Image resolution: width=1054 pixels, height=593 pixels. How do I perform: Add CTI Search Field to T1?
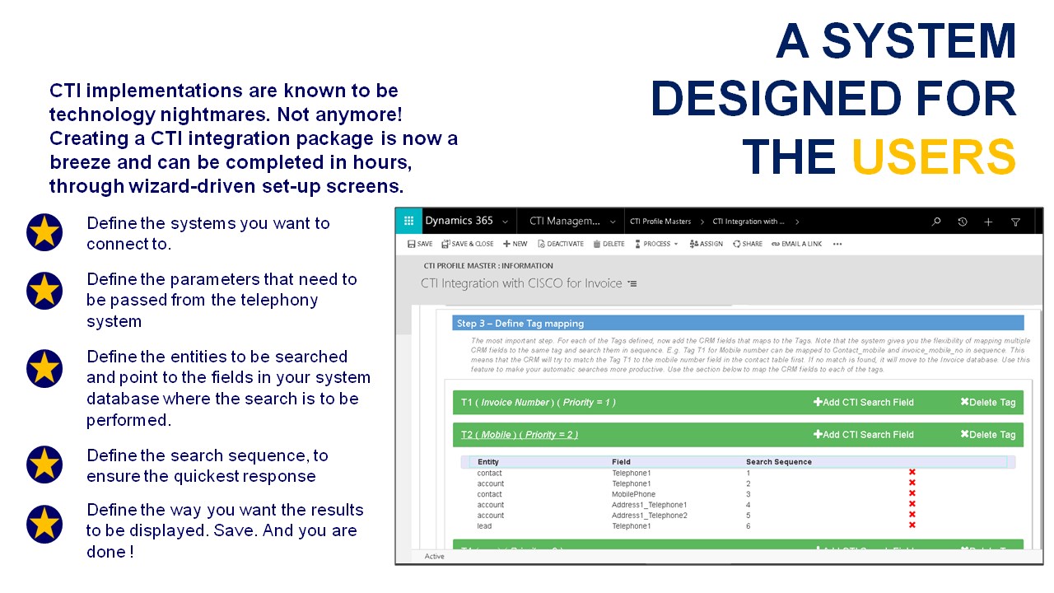[864, 402]
